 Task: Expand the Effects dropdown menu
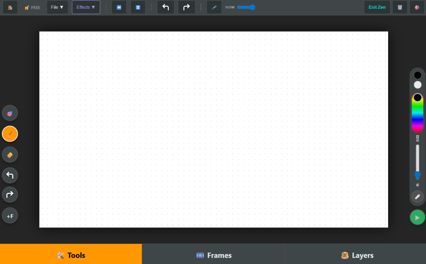(x=86, y=7)
